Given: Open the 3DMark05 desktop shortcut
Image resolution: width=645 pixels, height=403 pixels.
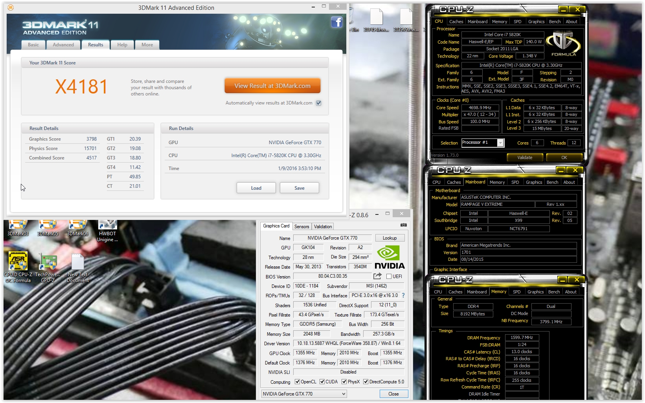Looking at the screenshot, I should point(48,228).
